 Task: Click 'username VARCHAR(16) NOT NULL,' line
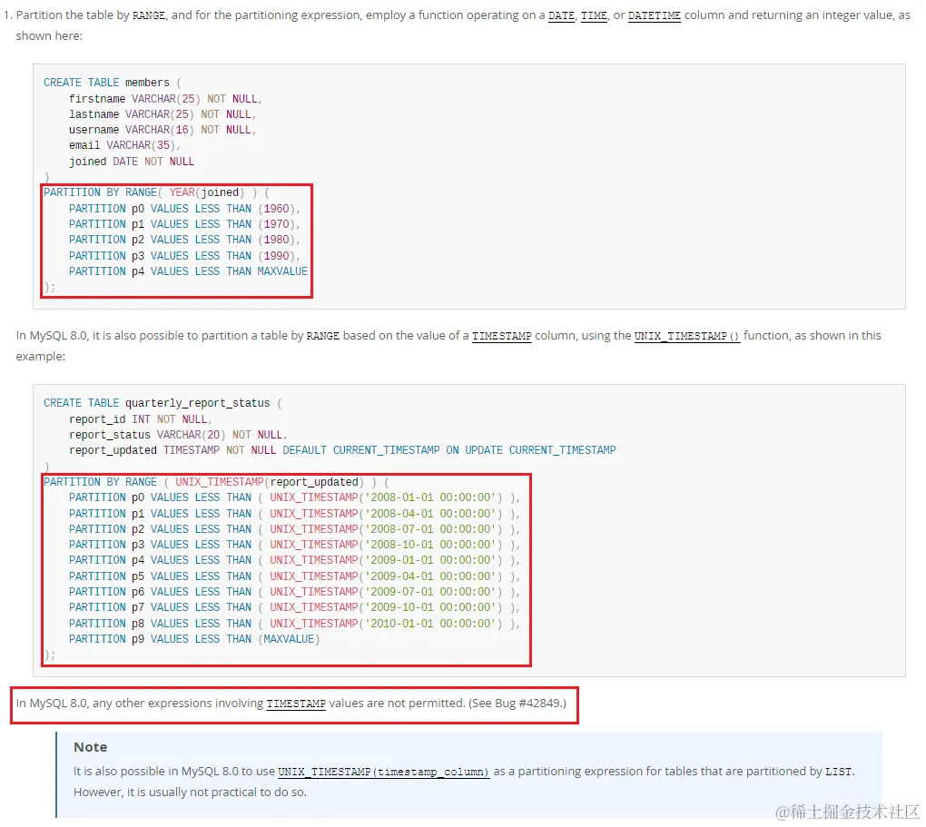coord(163,130)
